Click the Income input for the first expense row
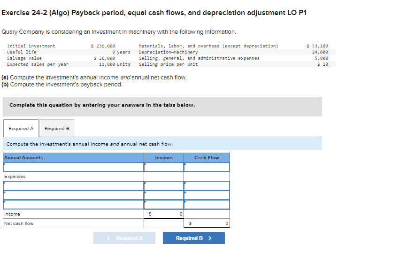This screenshot has height=279, width=399. point(163,186)
